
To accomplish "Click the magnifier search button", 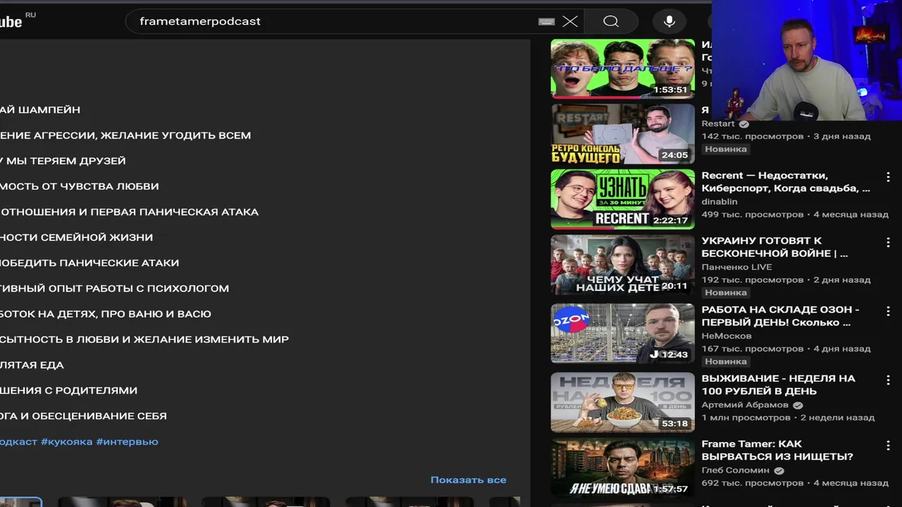I will (x=611, y=21).
